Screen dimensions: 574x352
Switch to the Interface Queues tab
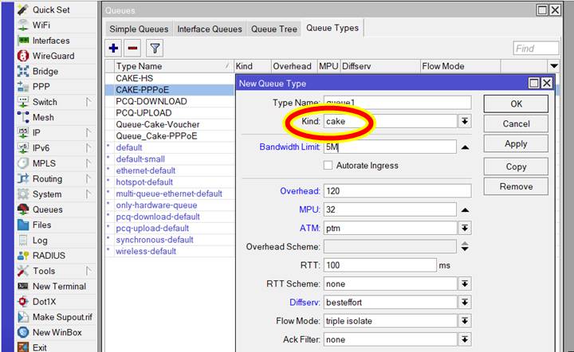click(x=210, y=29)
